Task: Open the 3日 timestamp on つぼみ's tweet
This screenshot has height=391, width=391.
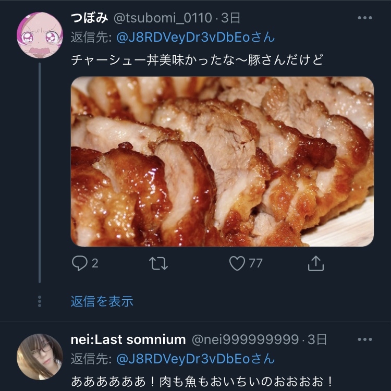Action: coord(230,18)
